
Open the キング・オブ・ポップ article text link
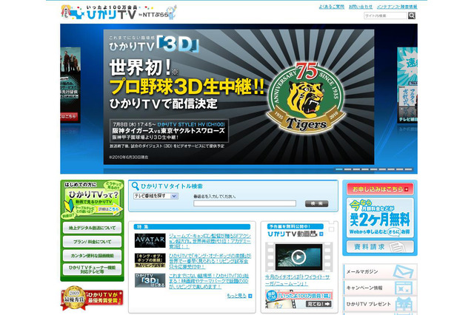click(x=210, y=261)
